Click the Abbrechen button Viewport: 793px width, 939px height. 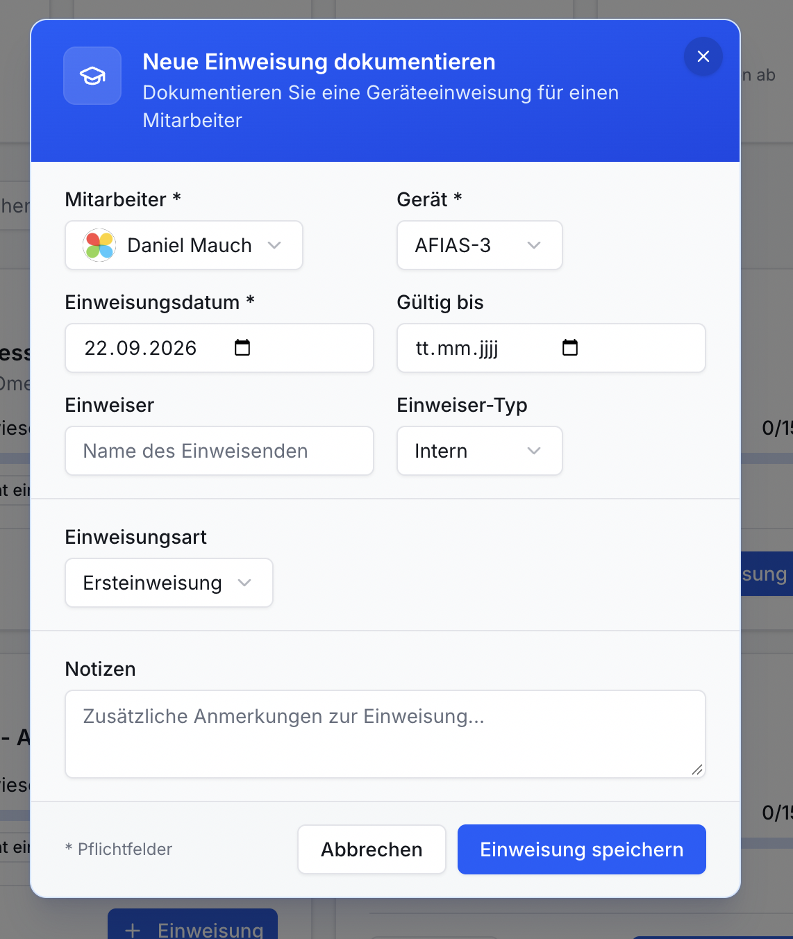[372, 849]
